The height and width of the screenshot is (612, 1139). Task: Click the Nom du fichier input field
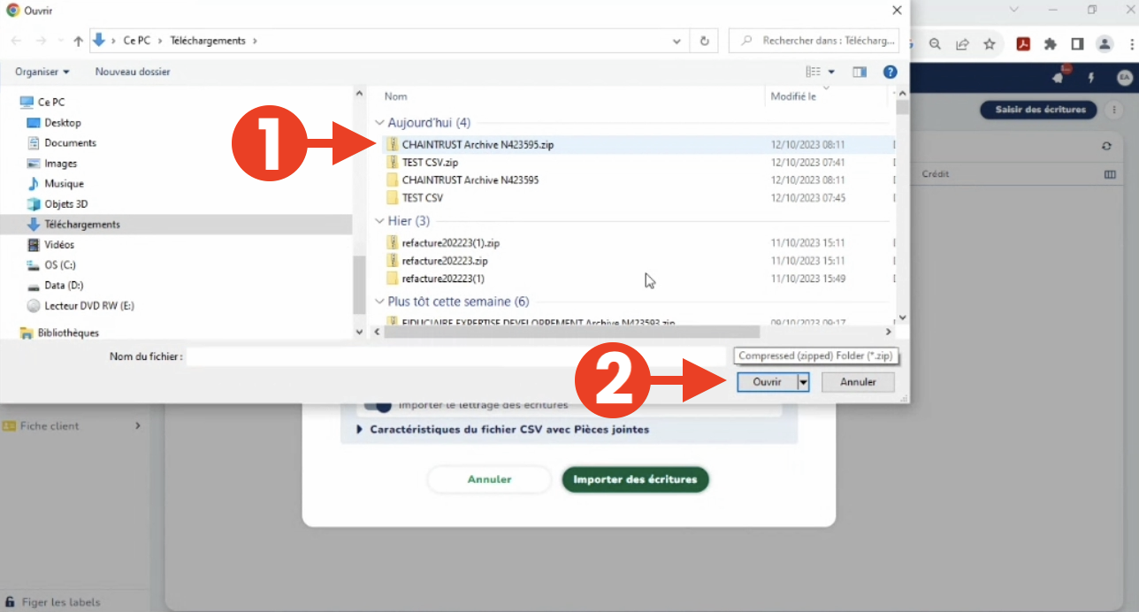click(x=455, y=356)
